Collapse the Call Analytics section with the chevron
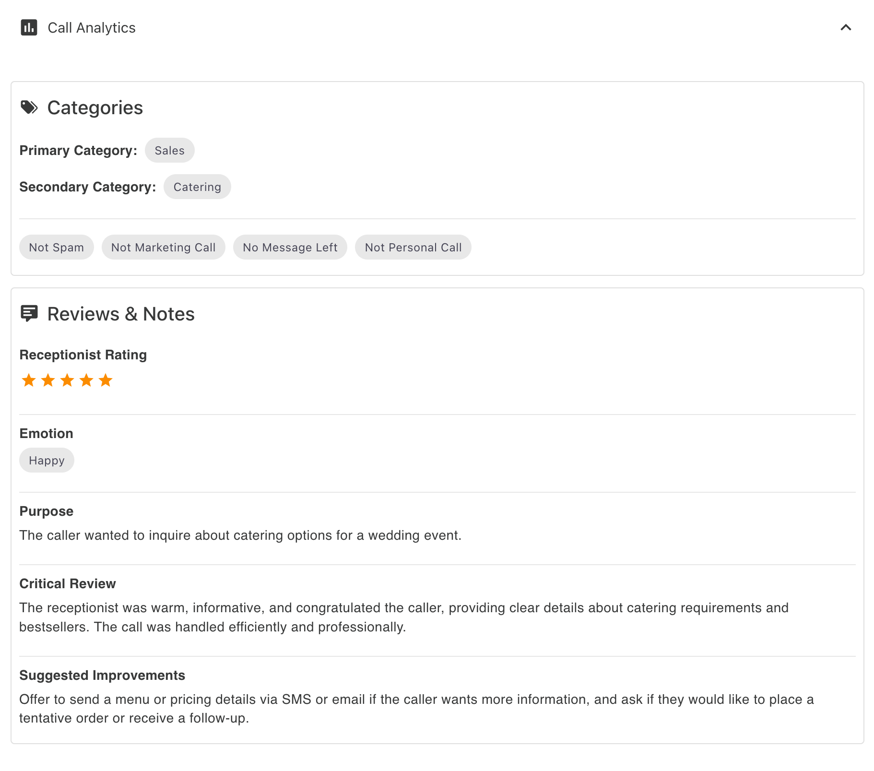 846,28
